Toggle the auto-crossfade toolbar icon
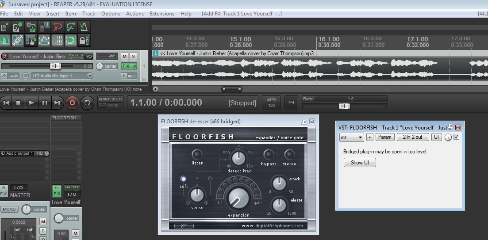The width and height of the screenshot is (488, 240). [x=4, y=40]
